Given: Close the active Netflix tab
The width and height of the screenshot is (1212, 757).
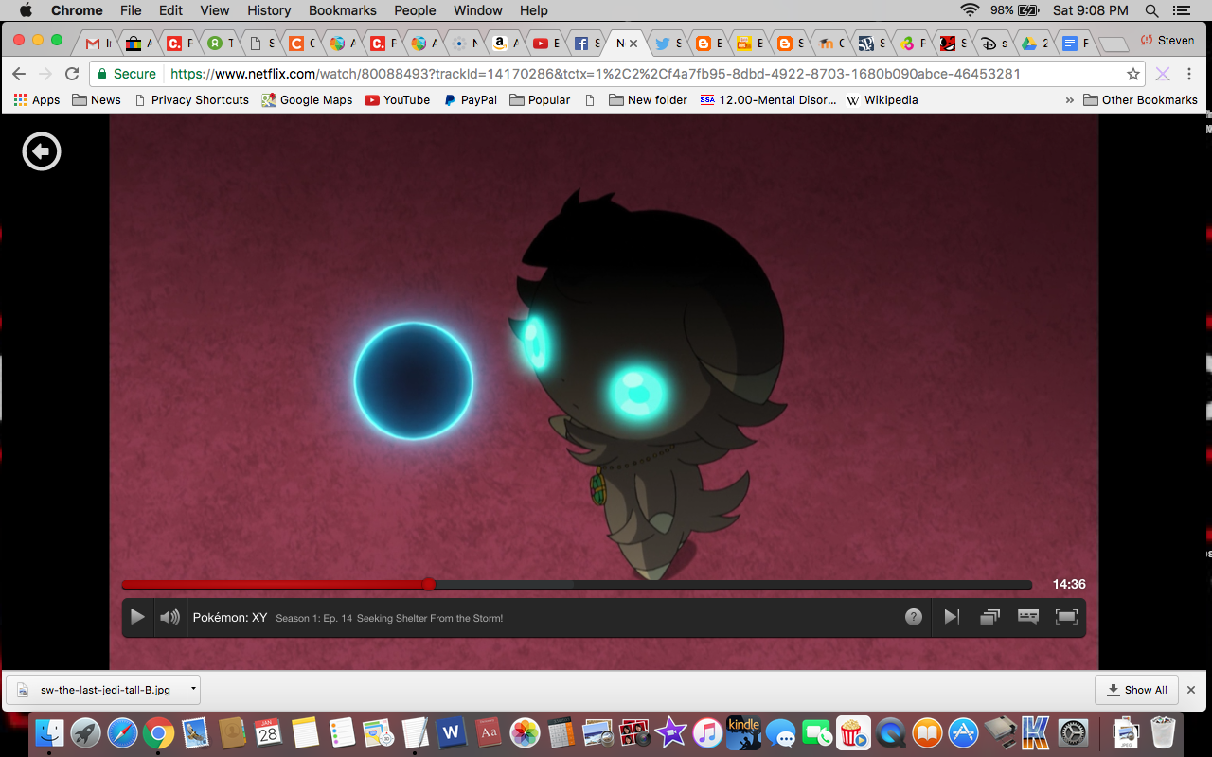Looking at the screenshot, I should coord(633,44).
